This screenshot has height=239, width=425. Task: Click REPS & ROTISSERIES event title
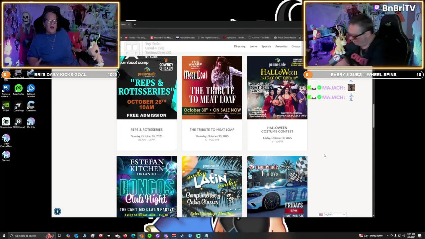[146, 129]
